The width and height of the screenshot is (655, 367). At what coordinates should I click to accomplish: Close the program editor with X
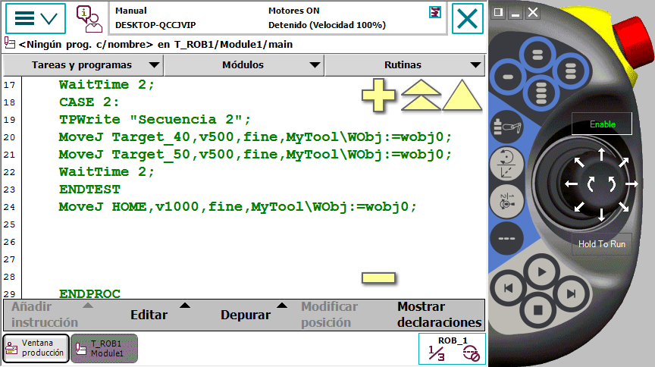[x=468, y=18]
